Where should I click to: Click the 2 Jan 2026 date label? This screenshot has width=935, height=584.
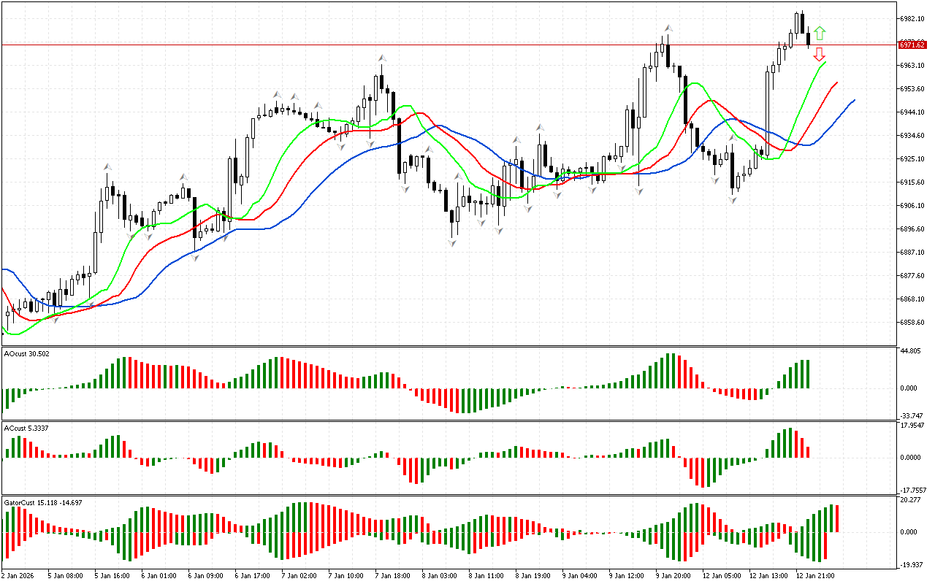(x=20, y=575)
